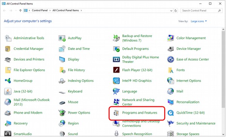This screenshot has height=137, width=226.
Task: Click the vertical scrollbar thumb
Action: tap(223, 69)
